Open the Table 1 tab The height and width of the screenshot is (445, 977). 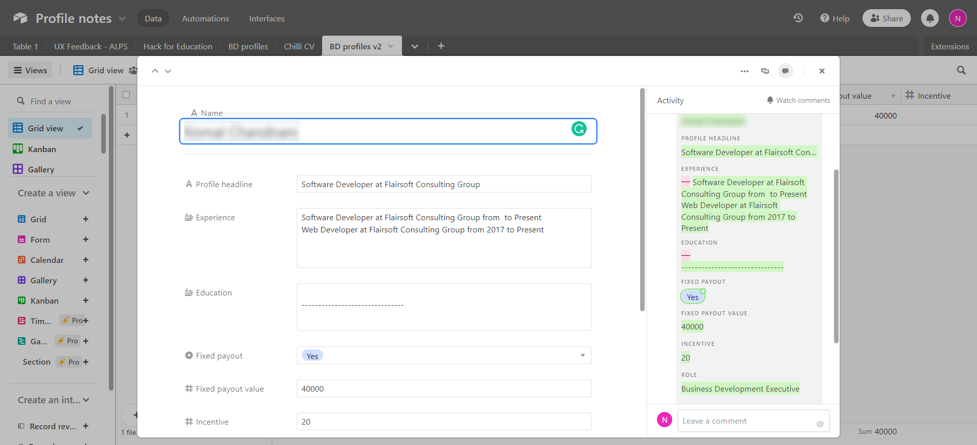25,46
